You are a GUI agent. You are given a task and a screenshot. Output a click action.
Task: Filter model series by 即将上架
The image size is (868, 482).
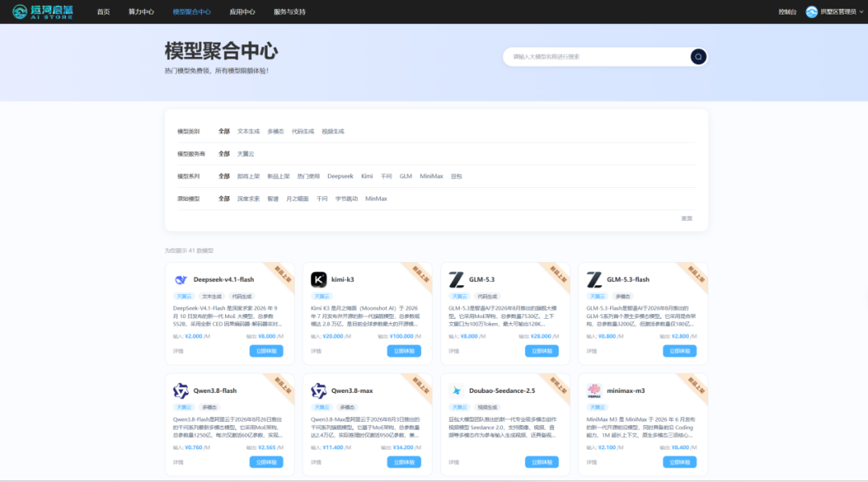[248, 177]
